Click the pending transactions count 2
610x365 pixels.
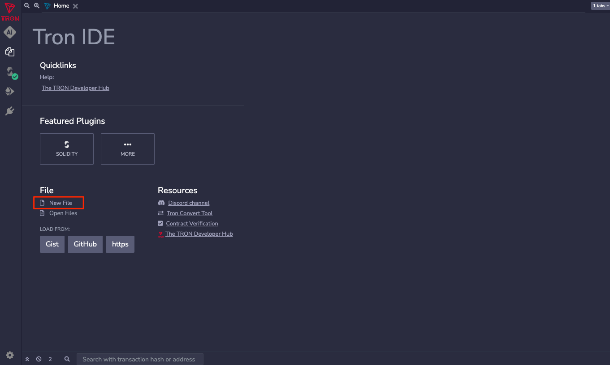[x=50, y=359]
